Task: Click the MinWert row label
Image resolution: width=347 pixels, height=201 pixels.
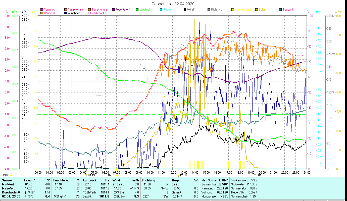Action: click(8, 184)
